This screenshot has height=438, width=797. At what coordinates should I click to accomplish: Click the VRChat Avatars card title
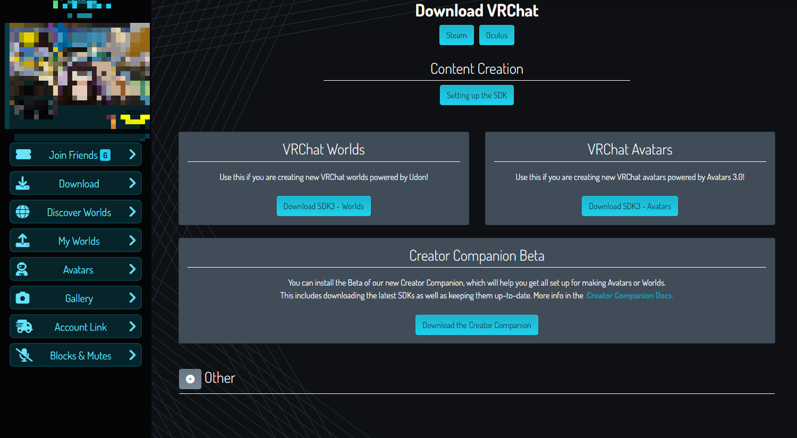pyautogui.click(x=630, y=150)
